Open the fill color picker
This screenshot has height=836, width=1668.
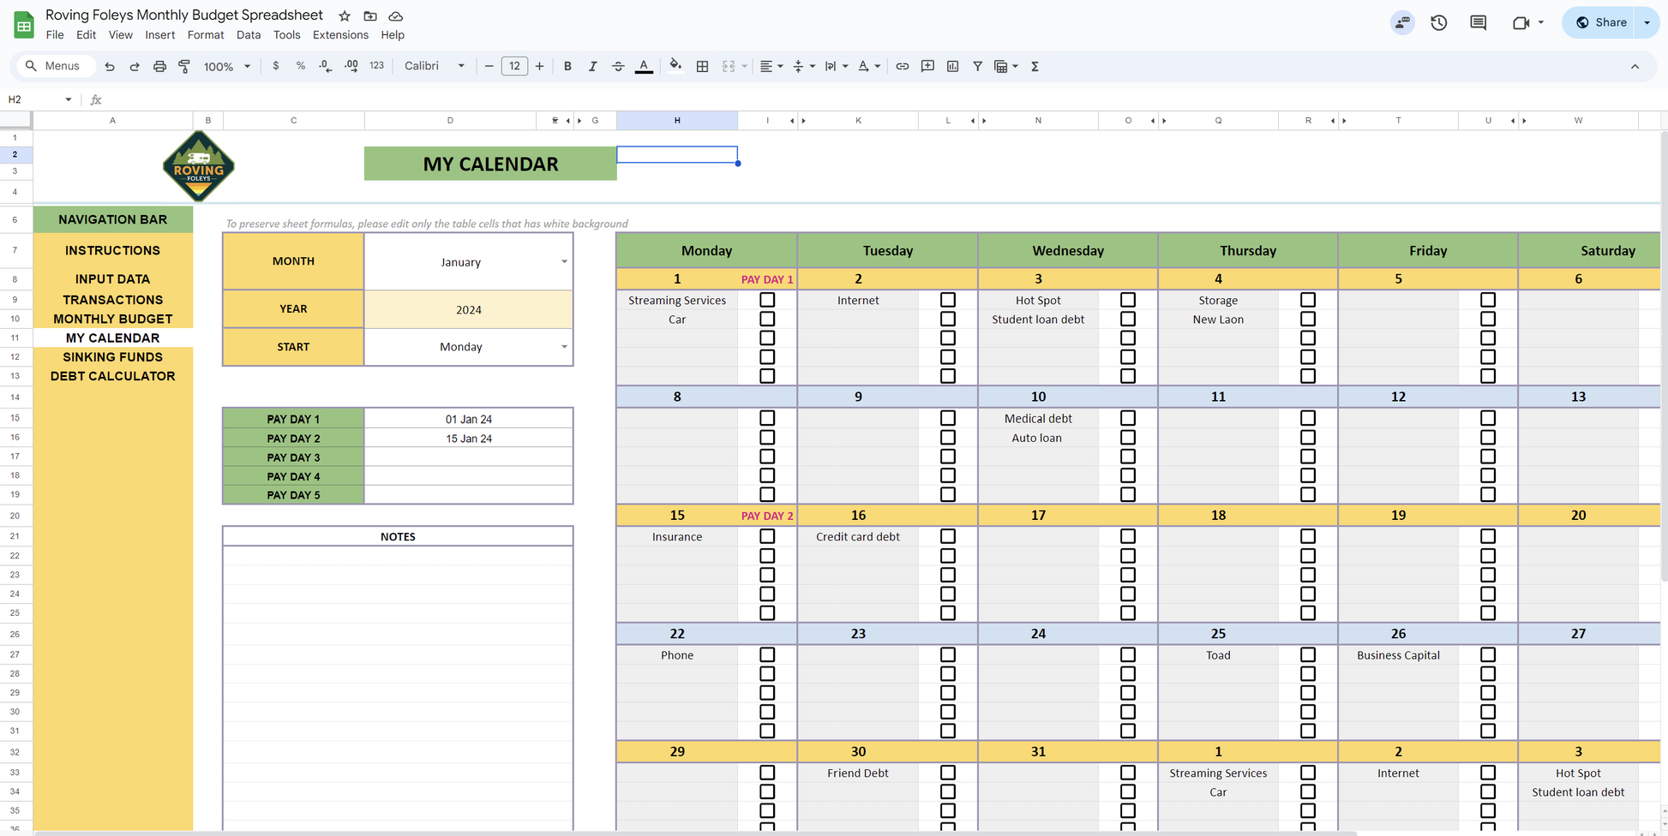(675, 66)
